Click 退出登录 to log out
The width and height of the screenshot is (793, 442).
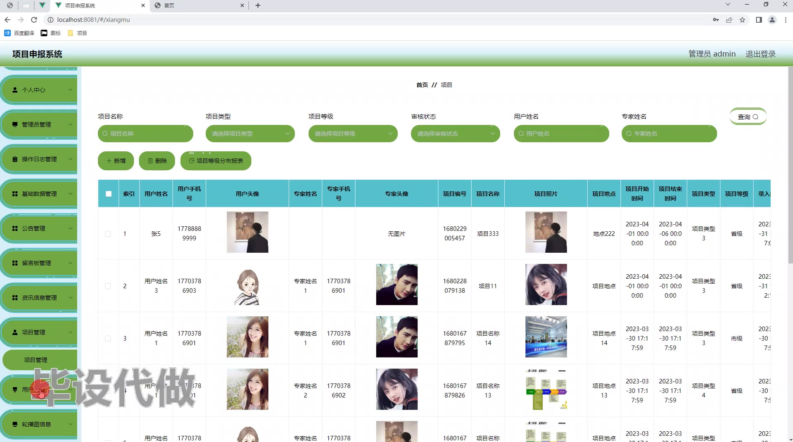pyautogui.click(x=760, y=54)
